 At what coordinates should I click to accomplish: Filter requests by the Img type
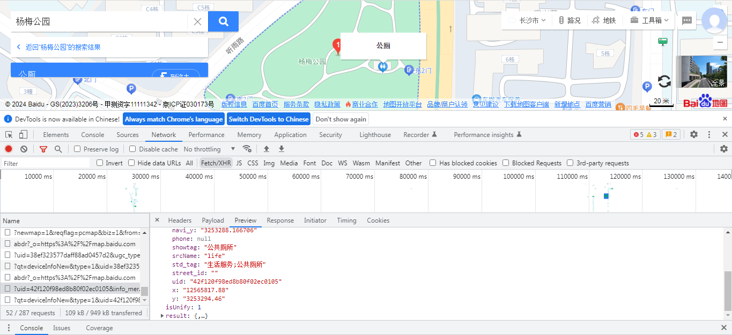(269, 163)
